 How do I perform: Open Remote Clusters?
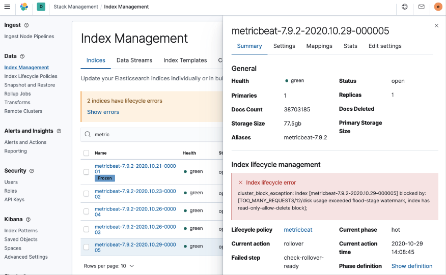coord(23,111)
